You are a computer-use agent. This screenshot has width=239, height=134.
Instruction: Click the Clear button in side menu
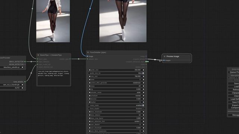click(x=234, y=96)
